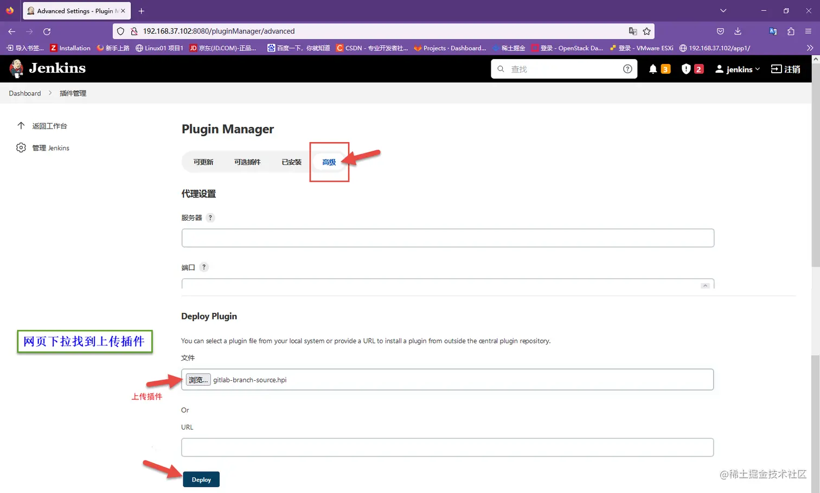Click the up arrow for 返回工作台
The height and width of the screenshot is (493, 820).
21,125
